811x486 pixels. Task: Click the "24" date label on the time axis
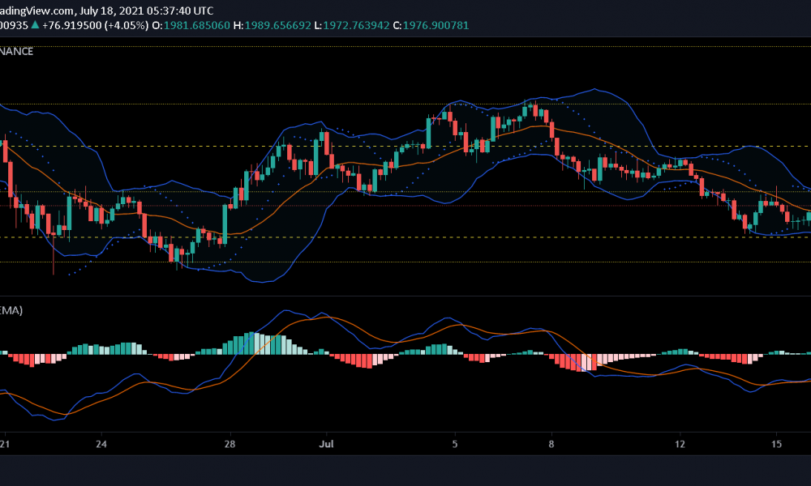point(101,444)
